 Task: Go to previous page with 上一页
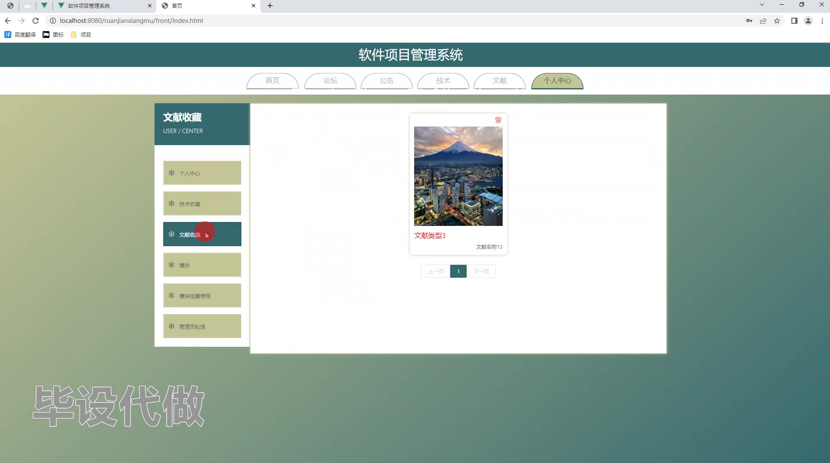pos(435,271)
